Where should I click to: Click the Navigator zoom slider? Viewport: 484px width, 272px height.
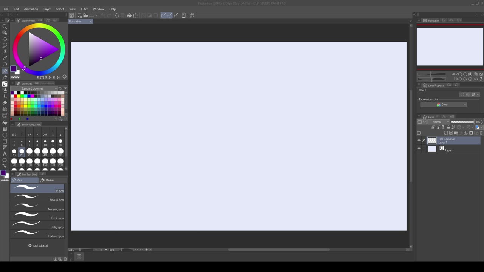click(x=431, y=74)
